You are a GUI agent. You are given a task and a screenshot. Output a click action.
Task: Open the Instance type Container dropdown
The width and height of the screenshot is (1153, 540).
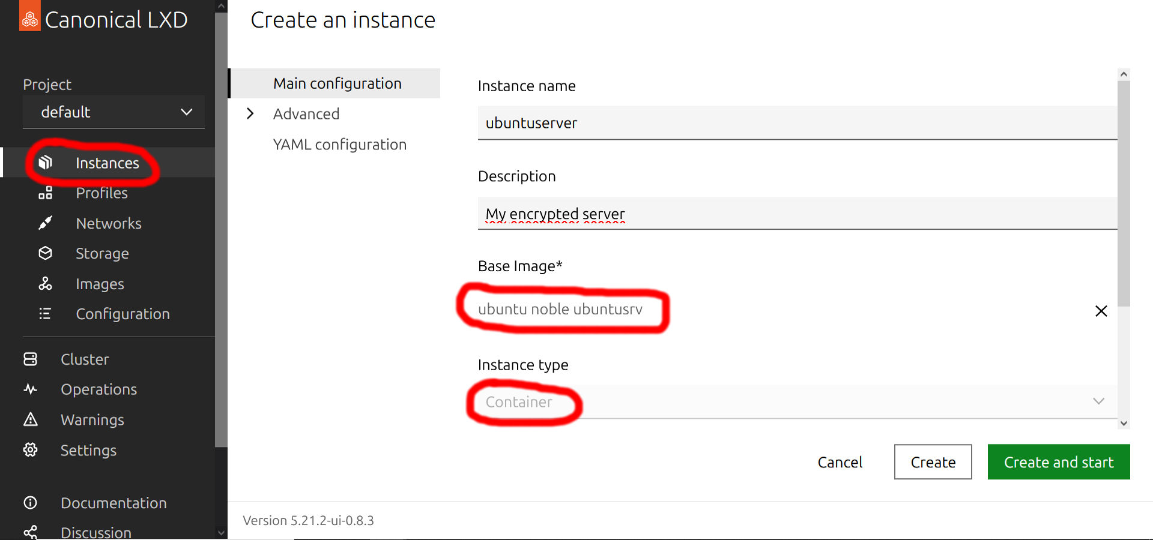point(797,402)
